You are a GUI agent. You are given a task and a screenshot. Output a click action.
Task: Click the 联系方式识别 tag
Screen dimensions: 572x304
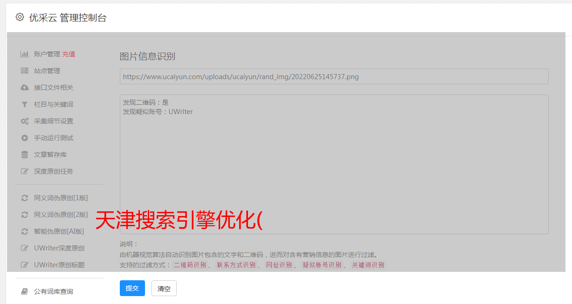point(236,265)
